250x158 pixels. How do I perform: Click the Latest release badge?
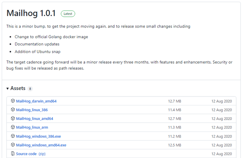tap(68, 14)
